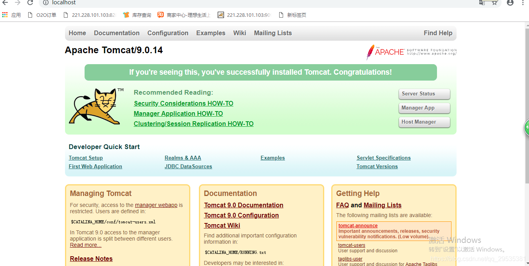This screenshot has height=266, width=529.
Task: Click the Manager App button
Action: (424, 108)
